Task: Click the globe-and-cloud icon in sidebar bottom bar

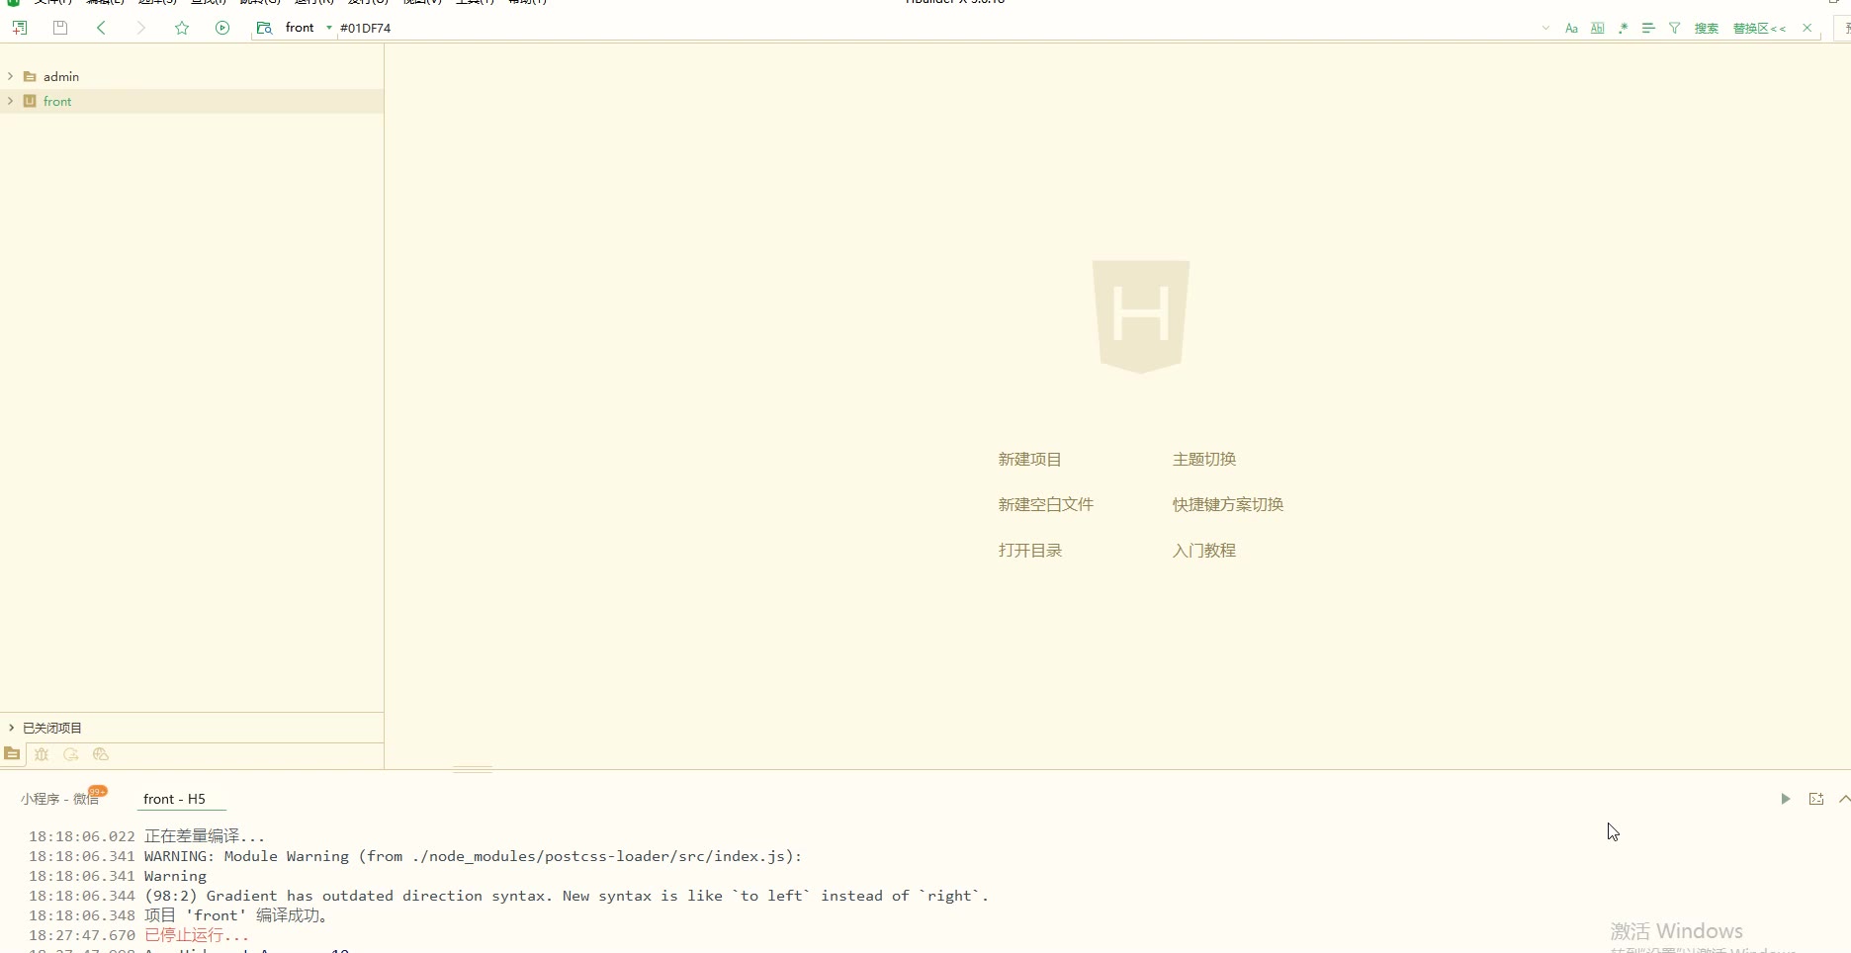Action: point(101,754)
